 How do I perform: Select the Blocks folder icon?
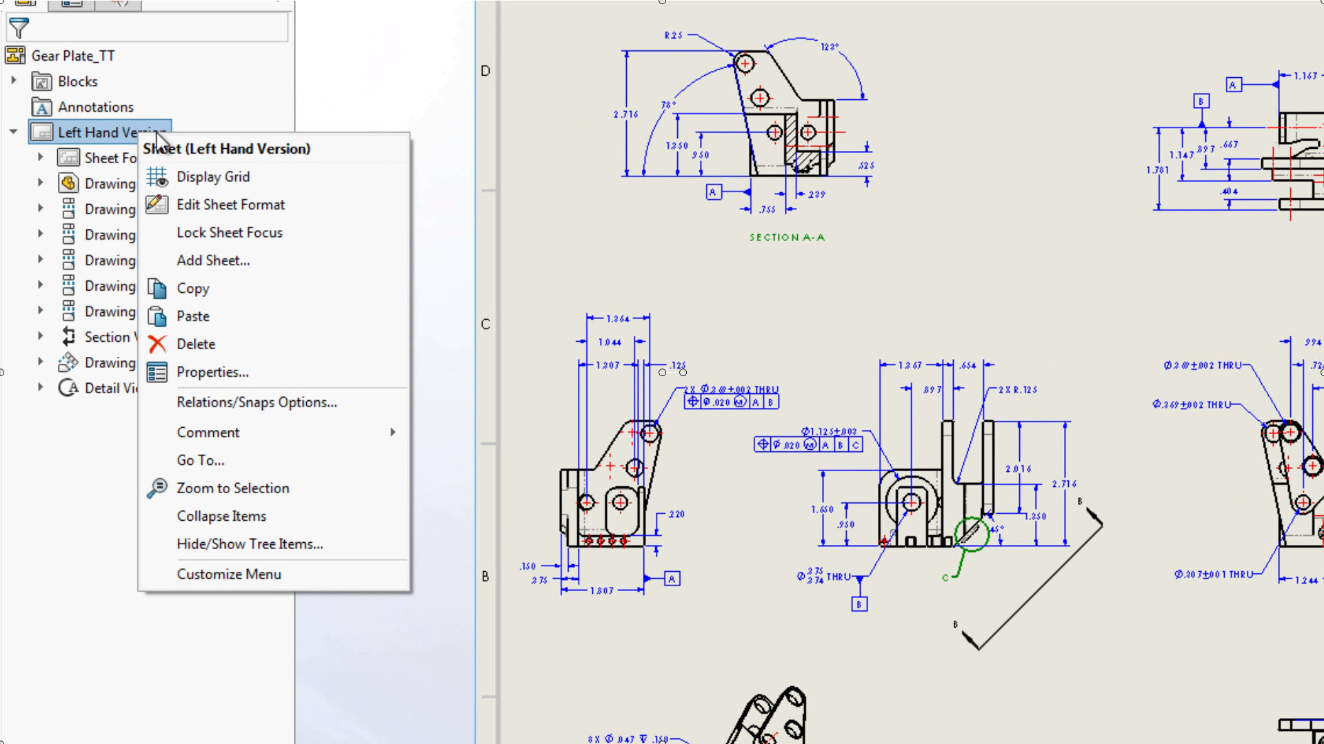(x=41, y=81)
